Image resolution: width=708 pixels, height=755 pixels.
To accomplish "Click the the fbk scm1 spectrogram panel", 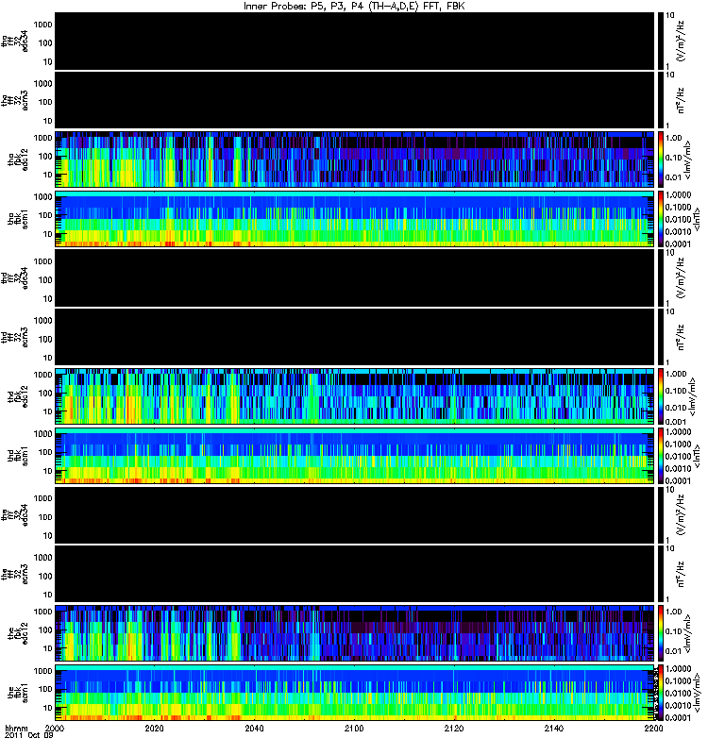I will pos(355,693).
